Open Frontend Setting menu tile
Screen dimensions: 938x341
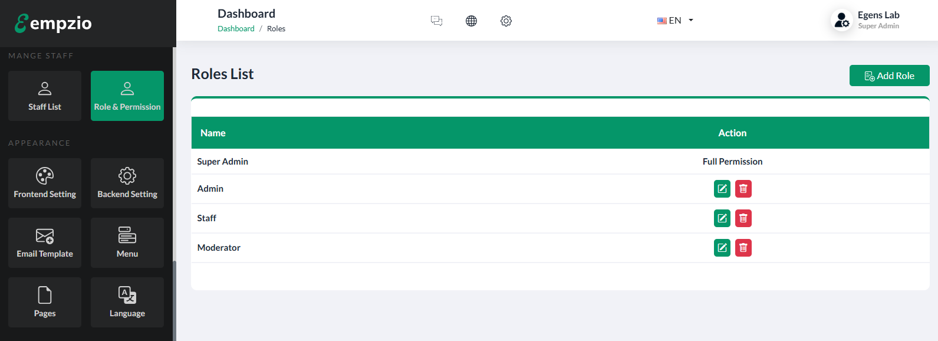[45, 183]
